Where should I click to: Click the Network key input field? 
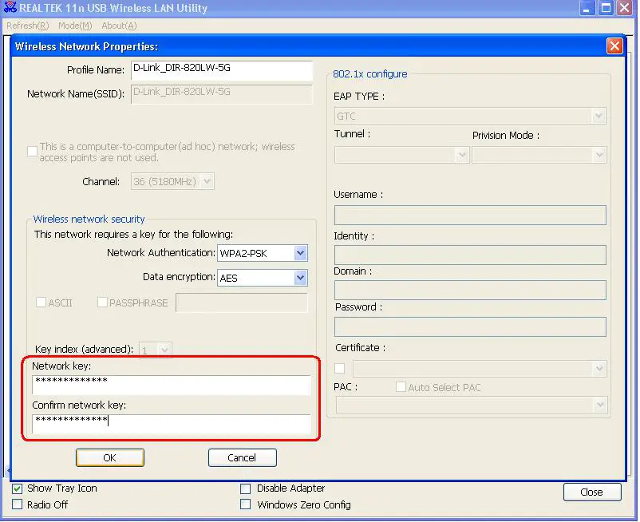(171, 385)
